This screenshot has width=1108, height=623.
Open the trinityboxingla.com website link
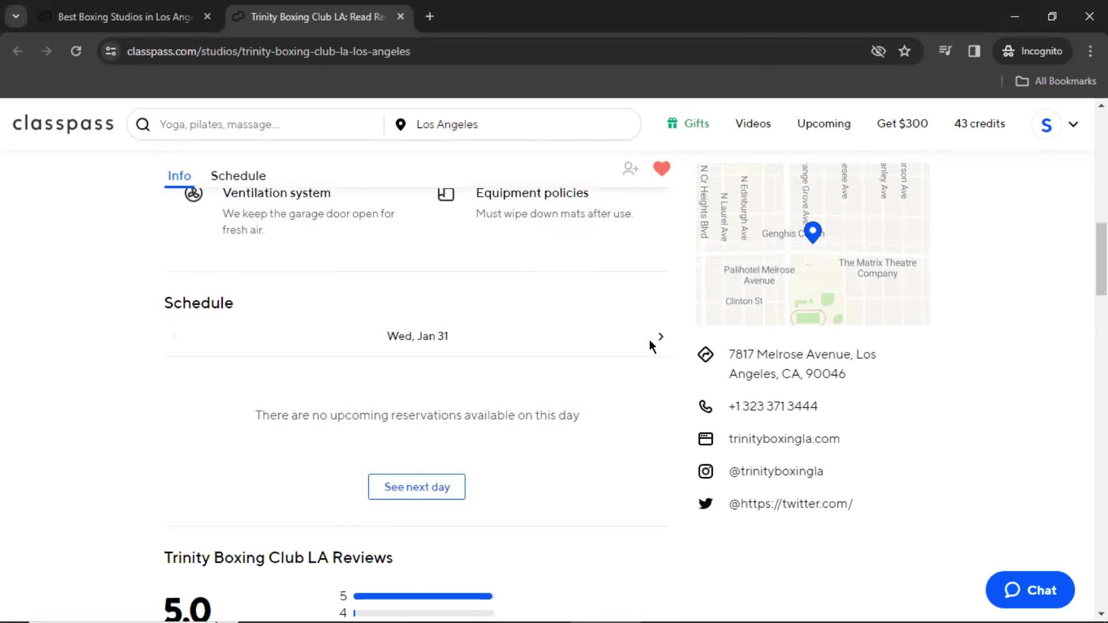pyautogui.click(x=784, y=439)
